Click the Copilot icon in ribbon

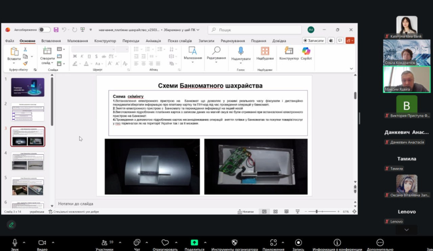pos(306,52)
